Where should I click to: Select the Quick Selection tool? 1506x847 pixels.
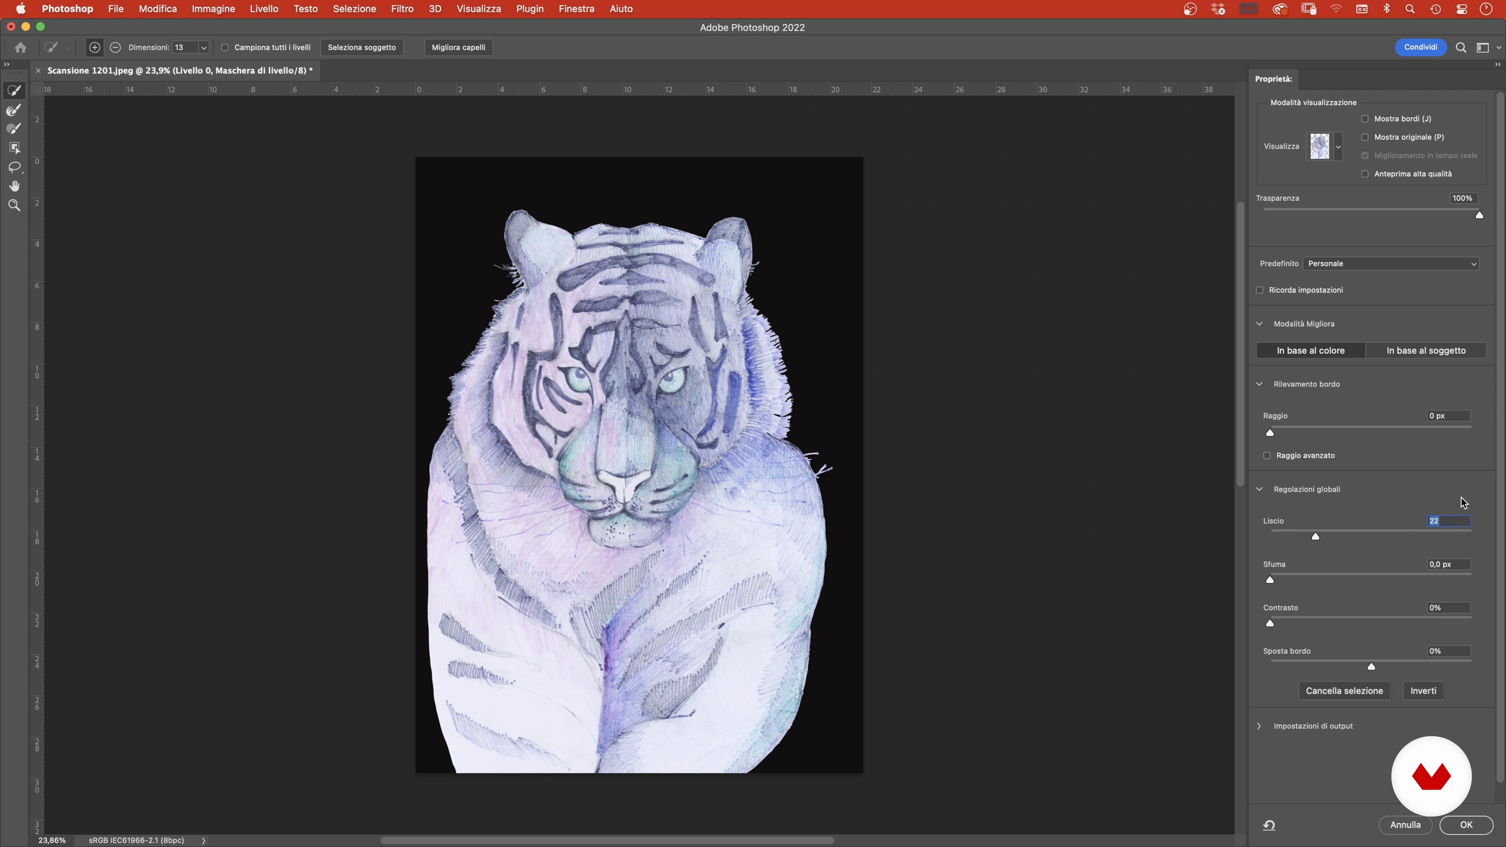tap(15, 91)
